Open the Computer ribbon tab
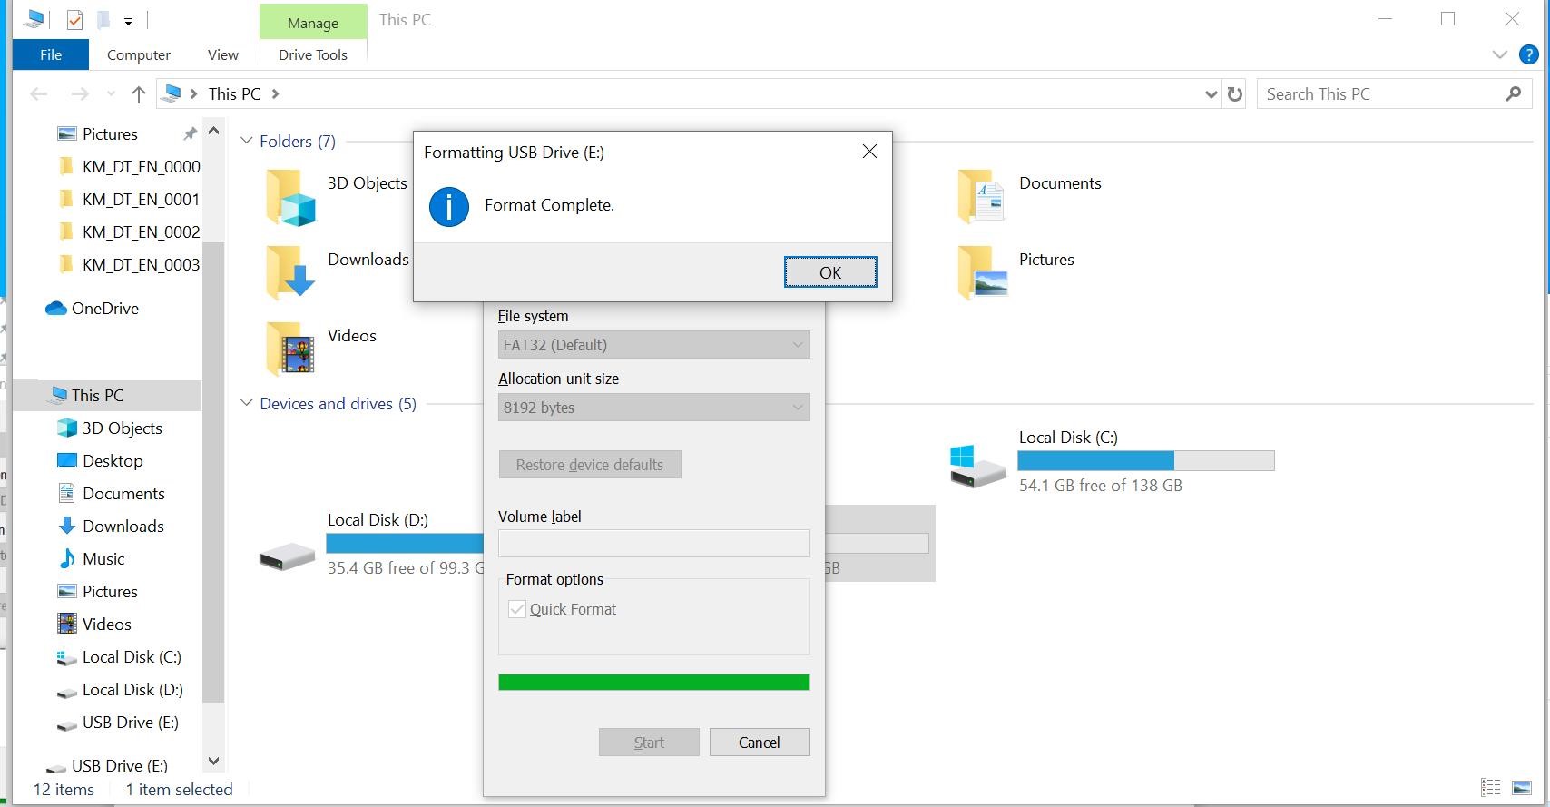The width and height of the screenshot is (1550, 807). [x=138, y=54]
